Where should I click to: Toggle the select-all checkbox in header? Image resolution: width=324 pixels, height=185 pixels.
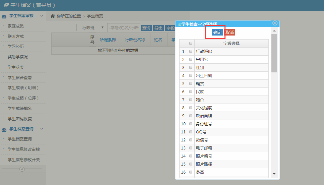point(191,43)
